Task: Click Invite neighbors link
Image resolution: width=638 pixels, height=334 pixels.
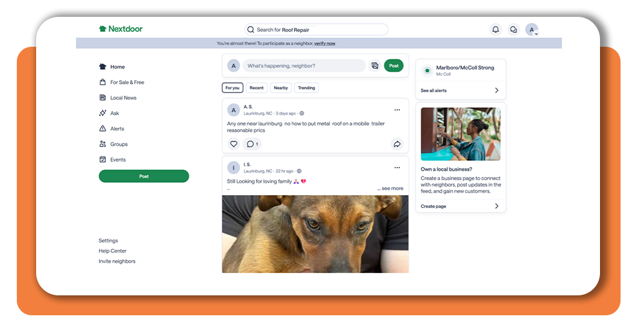Action: 117,261
